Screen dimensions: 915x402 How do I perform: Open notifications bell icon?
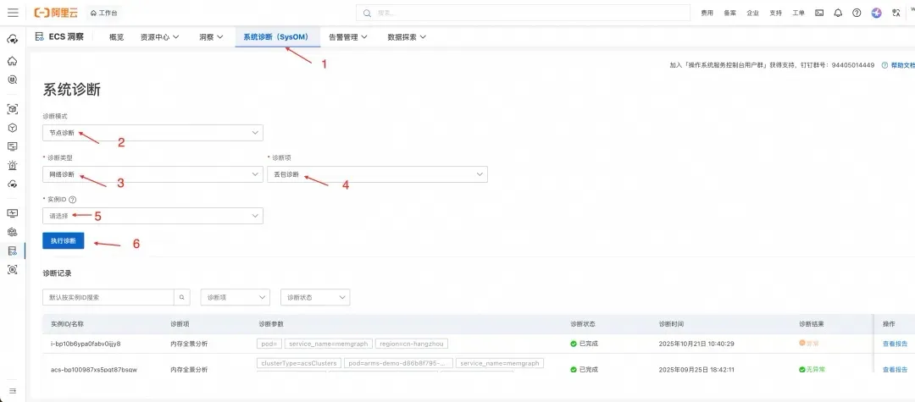(x=838, y=12)
